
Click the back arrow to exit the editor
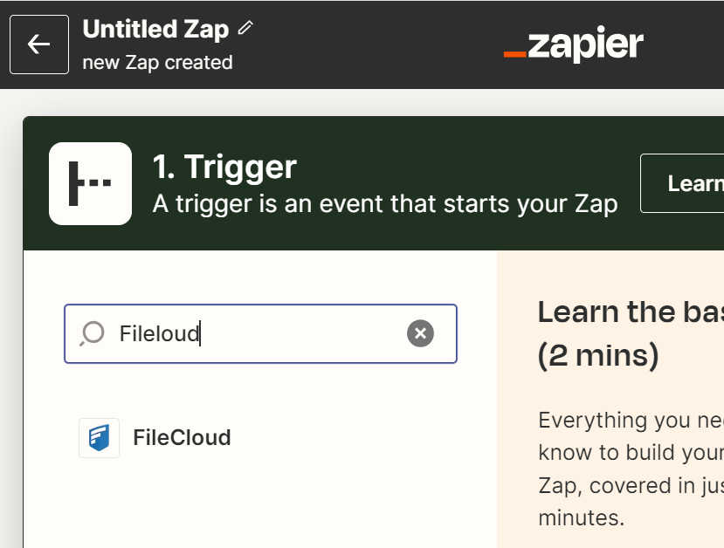coord(38,45)
